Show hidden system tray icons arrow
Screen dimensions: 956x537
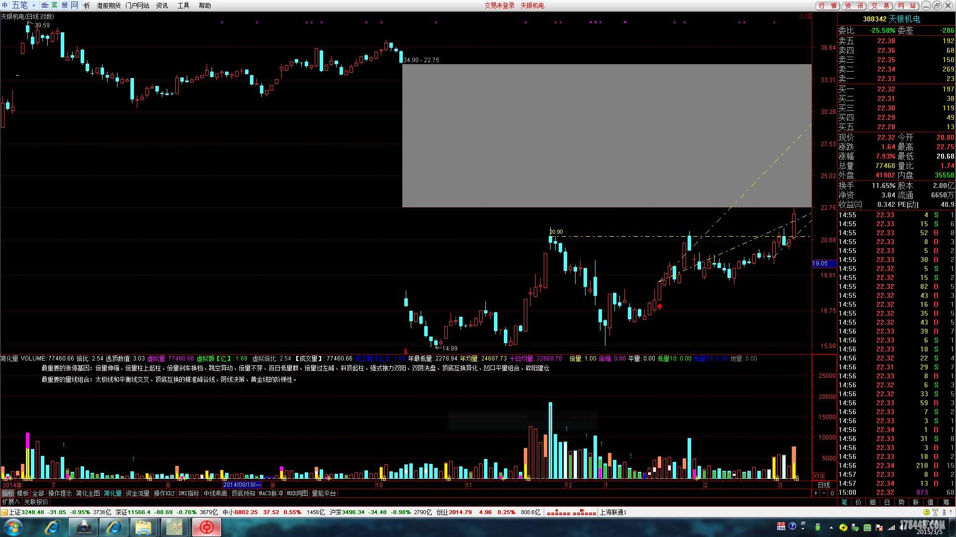(x=831, y=527)
